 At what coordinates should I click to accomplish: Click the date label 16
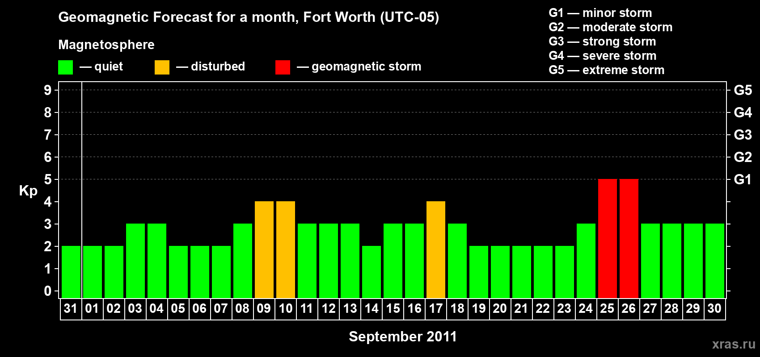[x=414, y=308]
